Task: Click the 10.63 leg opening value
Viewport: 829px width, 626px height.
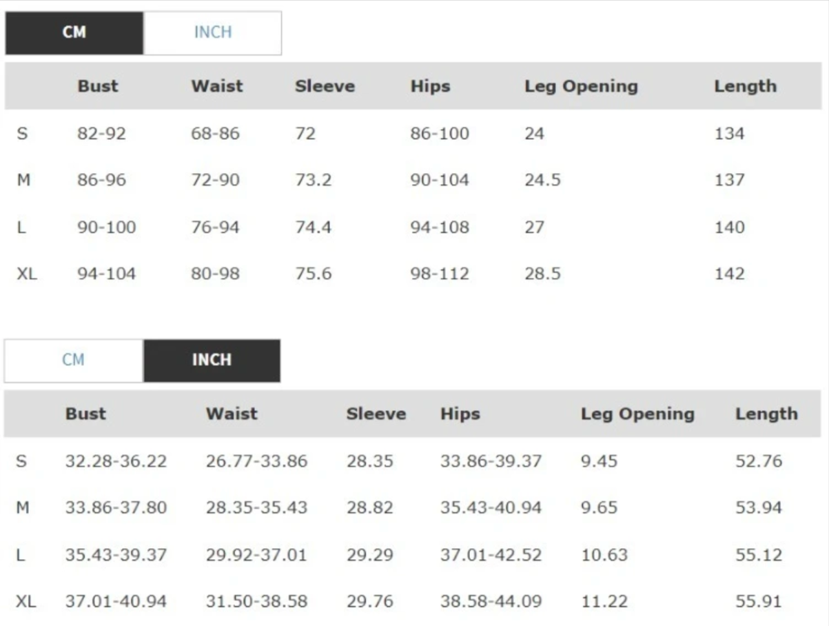Action: point(604,555)
